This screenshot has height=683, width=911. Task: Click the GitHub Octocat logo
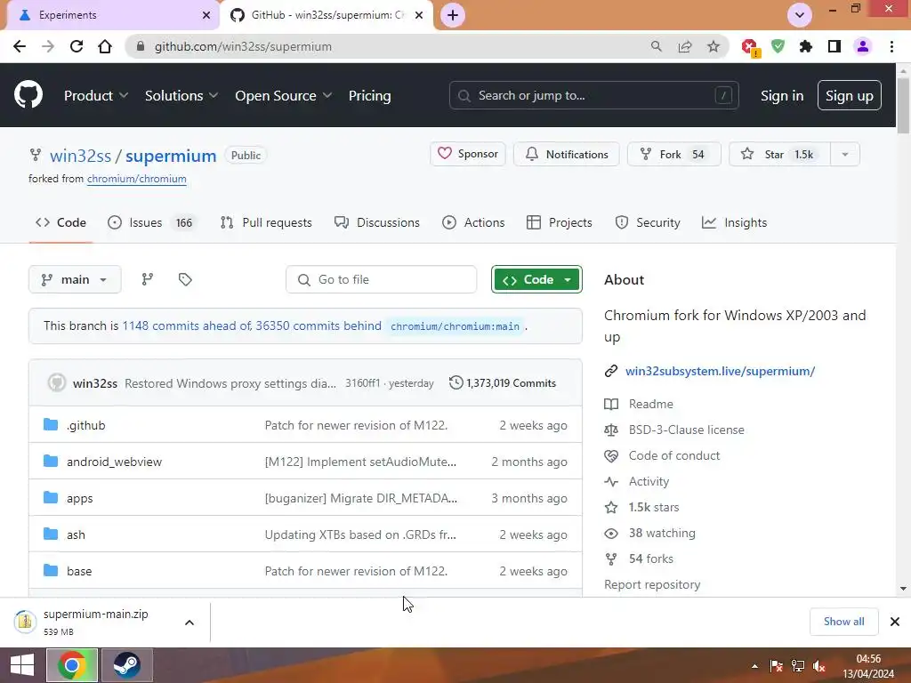28,94
